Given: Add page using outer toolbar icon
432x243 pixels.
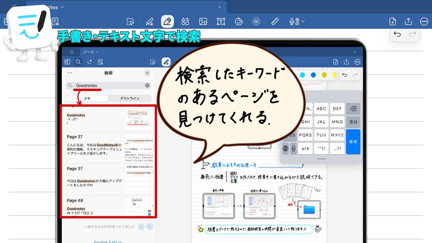Looking at the screenshot, I should tap(393, 22).
